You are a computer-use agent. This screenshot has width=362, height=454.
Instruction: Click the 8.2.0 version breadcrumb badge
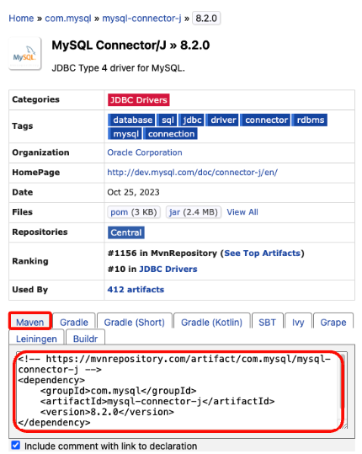pos(206,19)
